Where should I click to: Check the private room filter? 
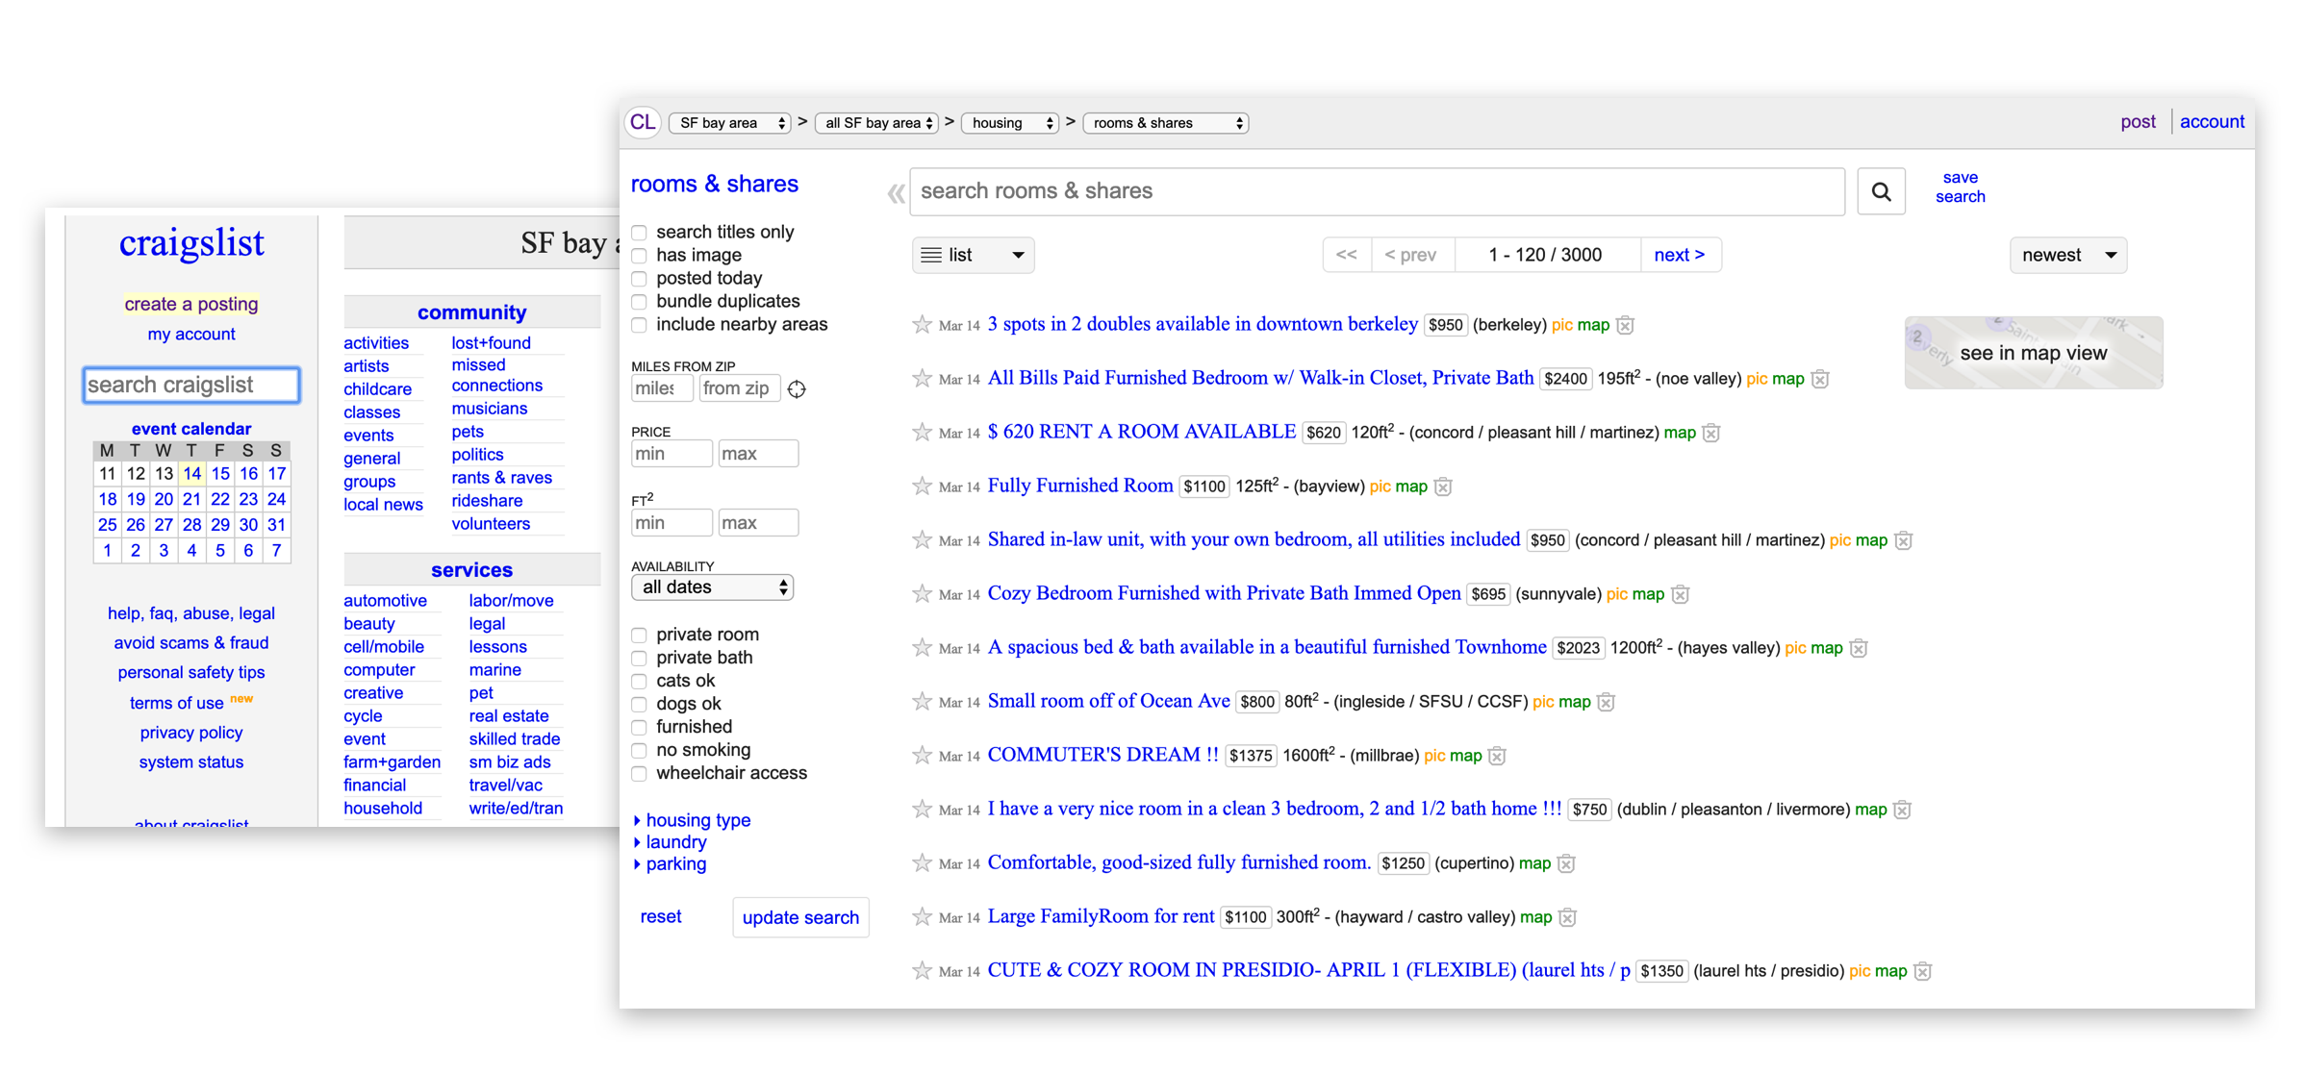coord(640,635)
